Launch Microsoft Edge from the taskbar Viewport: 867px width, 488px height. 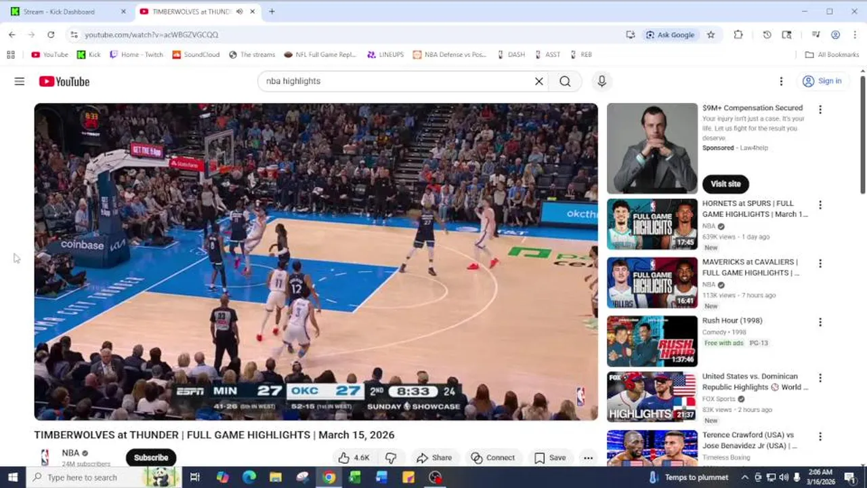(249, 477)
